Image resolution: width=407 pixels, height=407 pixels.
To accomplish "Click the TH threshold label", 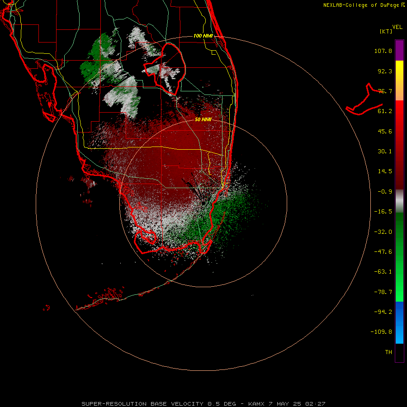I will (388, 352).
